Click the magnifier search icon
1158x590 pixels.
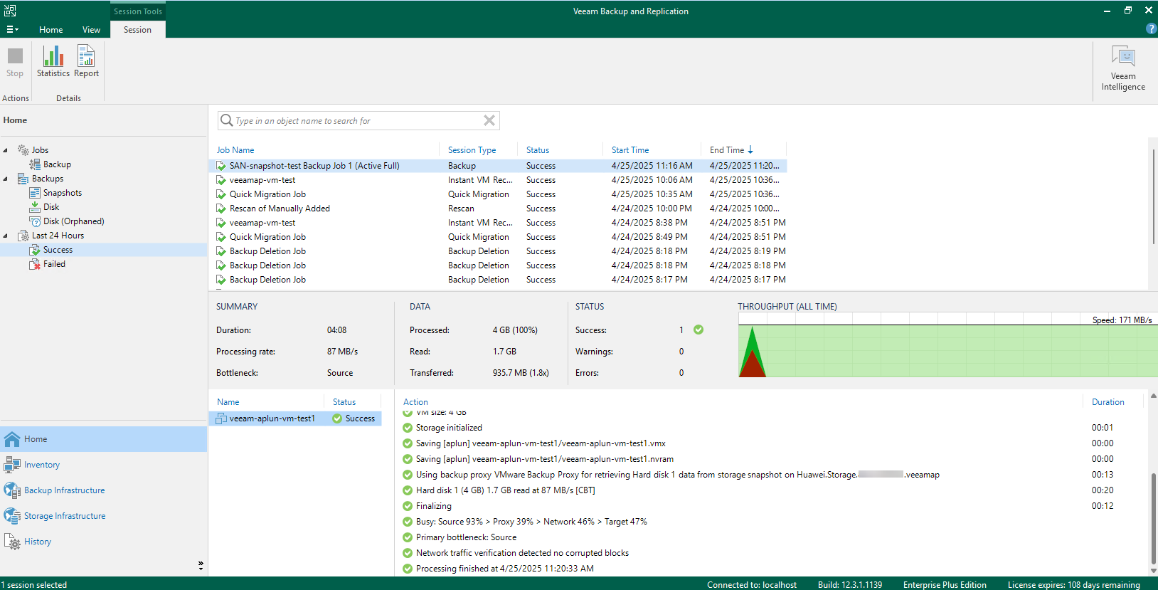pos(226,120)
